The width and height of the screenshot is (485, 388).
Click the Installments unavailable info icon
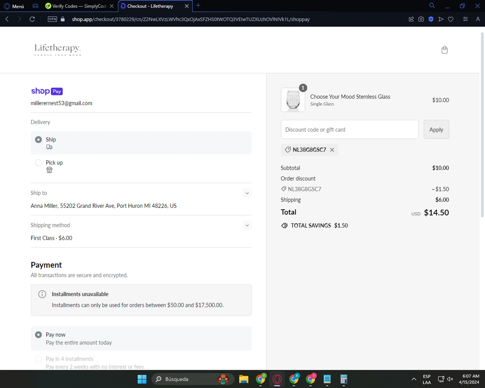[42, 294]
